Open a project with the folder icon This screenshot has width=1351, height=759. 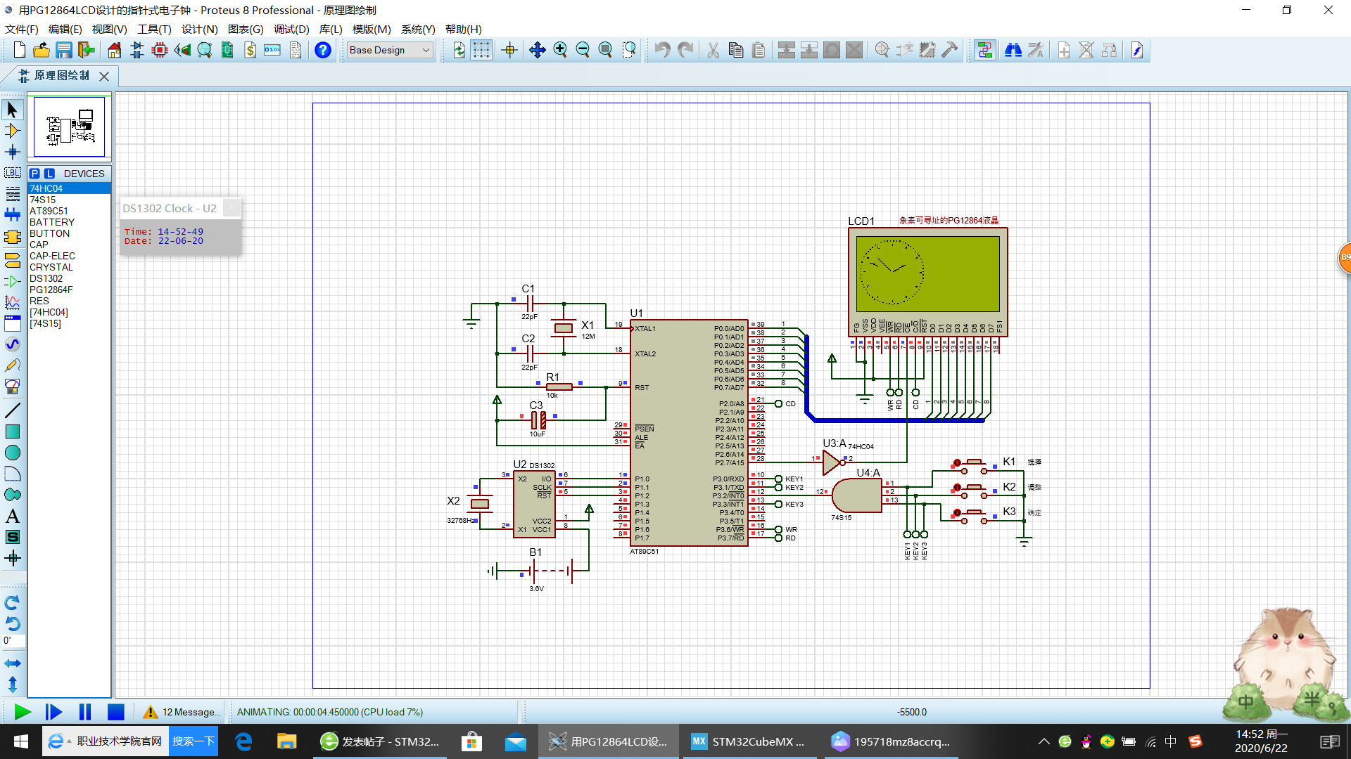(x=42, y=50)
